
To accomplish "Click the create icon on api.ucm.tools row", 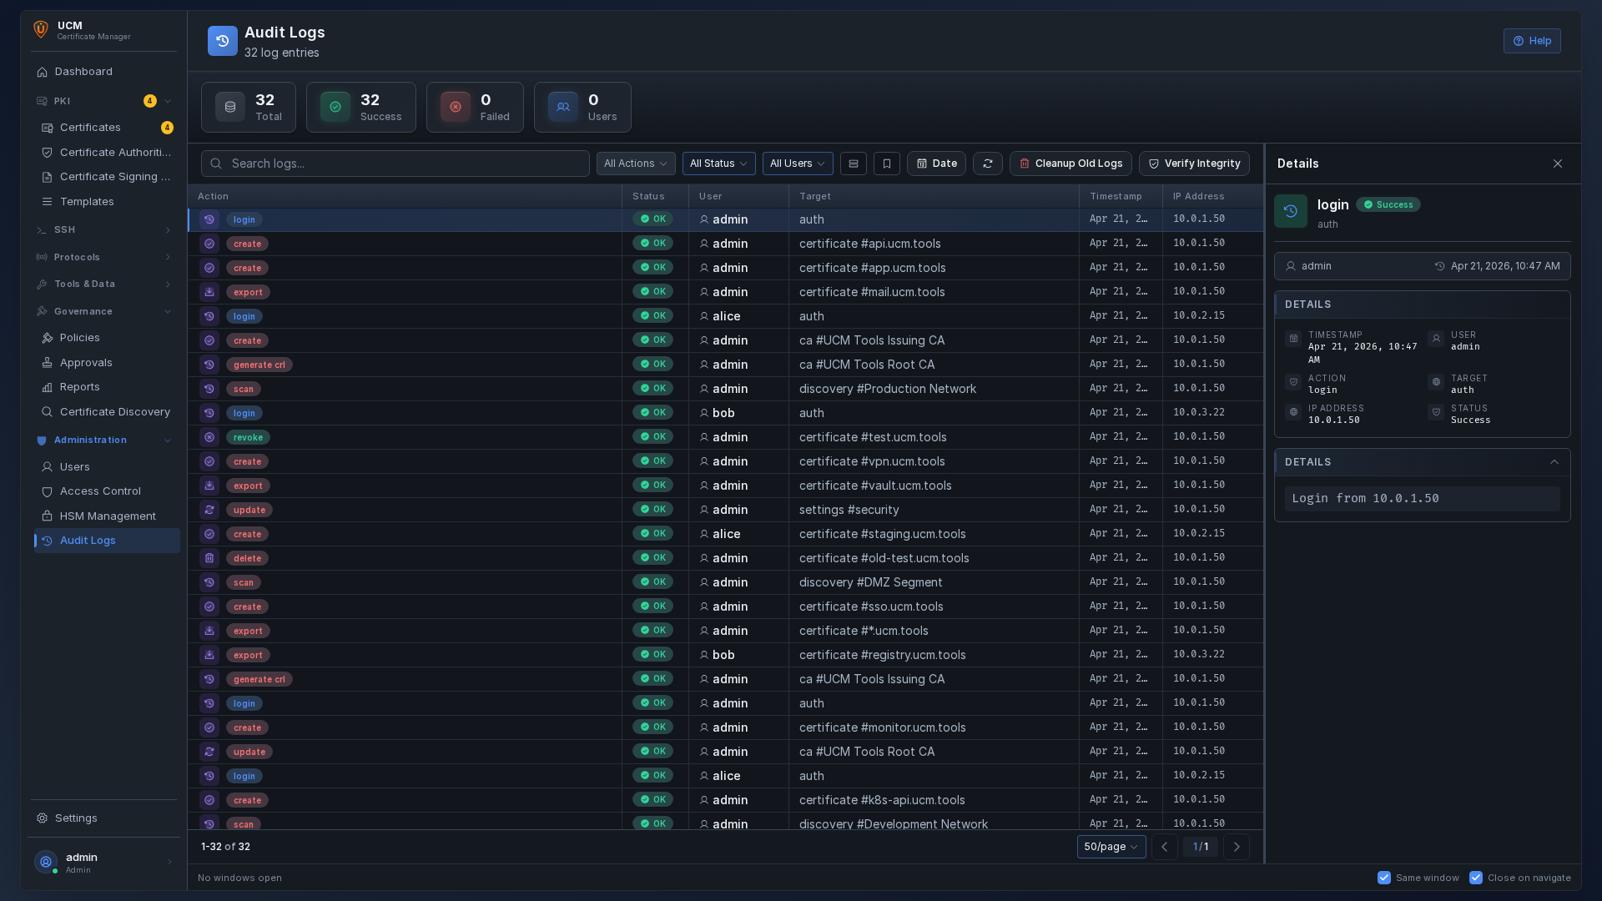I will [x=209, y=244].
